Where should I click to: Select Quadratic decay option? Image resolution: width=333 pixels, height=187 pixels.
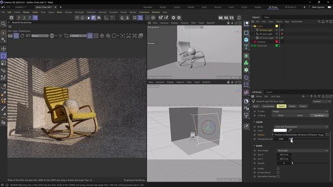pos(319,115)
